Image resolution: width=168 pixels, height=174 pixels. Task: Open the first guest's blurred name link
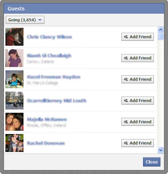49,37
